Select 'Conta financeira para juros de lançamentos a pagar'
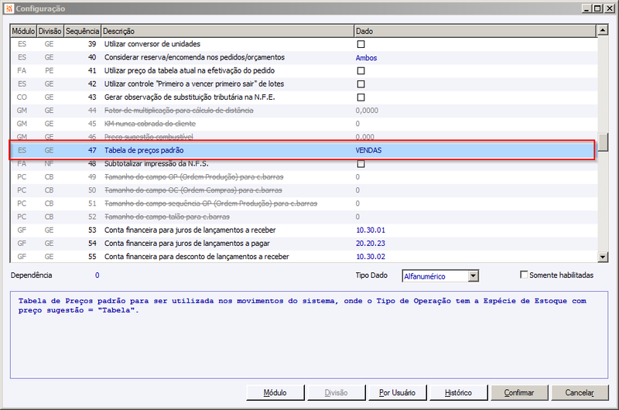Screen dimensions: 619x410 pos(302,244)
